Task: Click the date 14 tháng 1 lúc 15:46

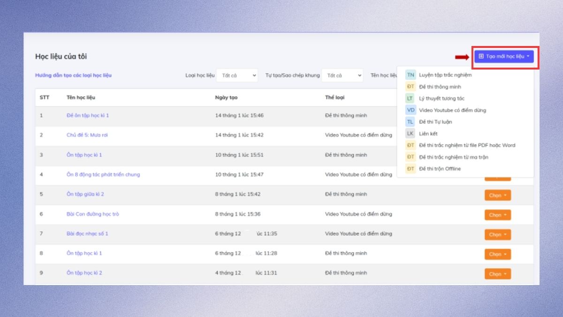Action: click(x=239, y=115)
